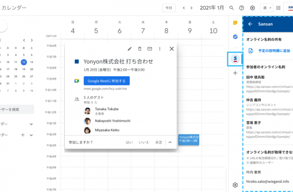
Task: Click the side panel bottom gear icon
Action: coord(235,185)
